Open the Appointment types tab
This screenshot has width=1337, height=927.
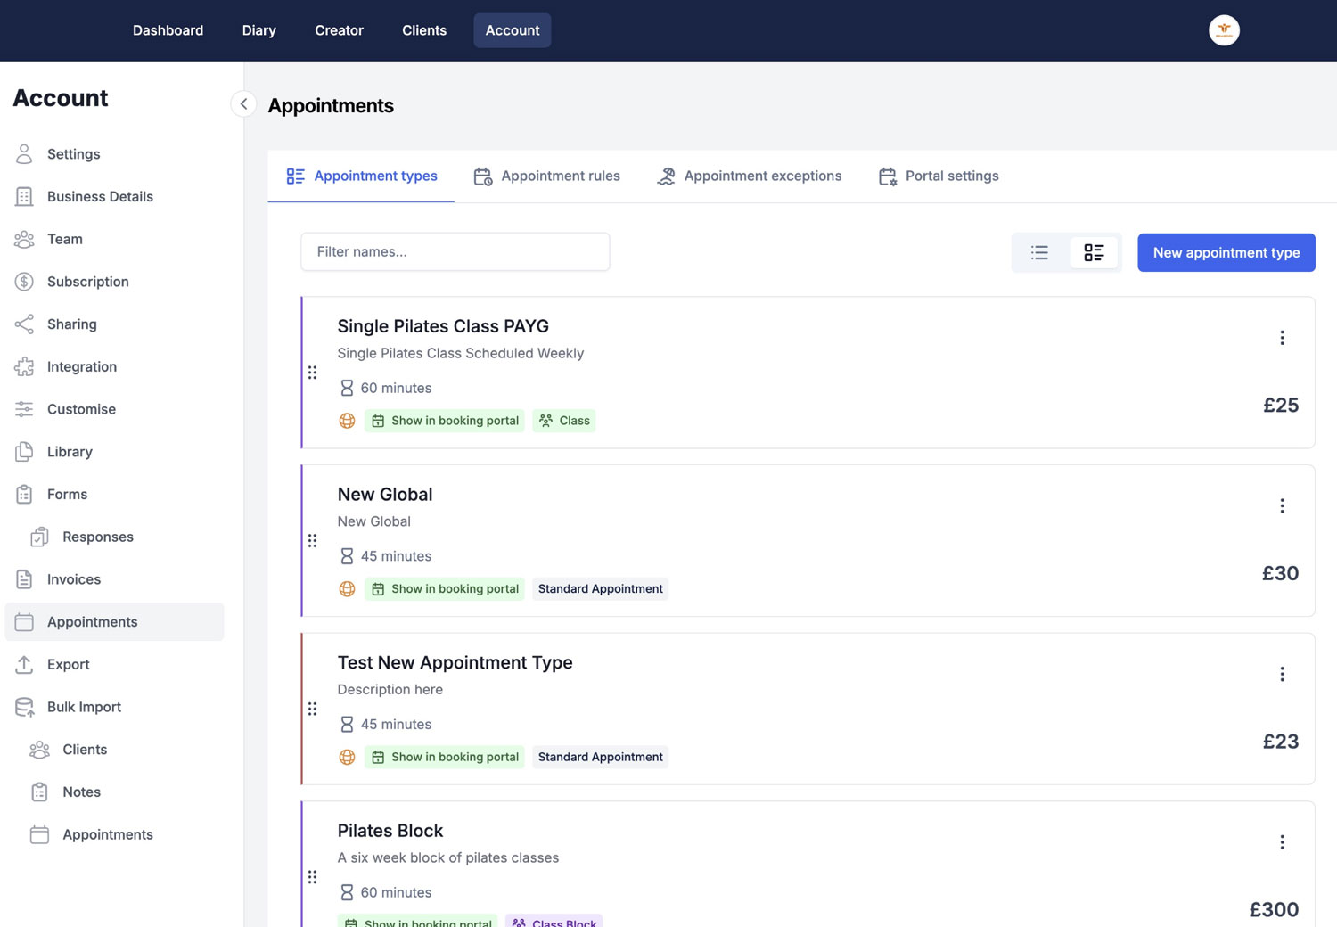tap(361, 176)
